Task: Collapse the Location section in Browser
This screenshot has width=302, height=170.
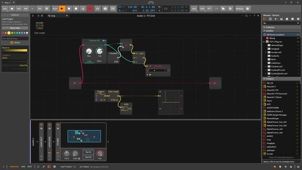Action: pos(264,31)
